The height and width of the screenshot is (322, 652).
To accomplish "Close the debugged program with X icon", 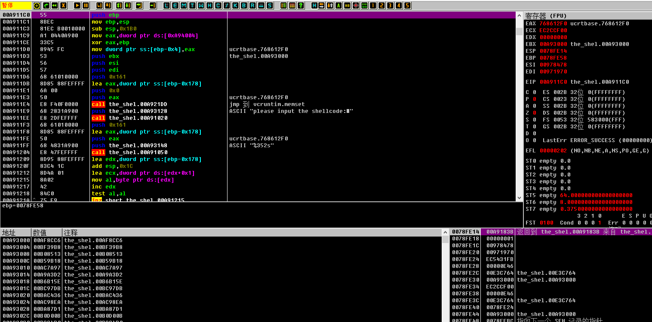I will click(x=63, y=6).
